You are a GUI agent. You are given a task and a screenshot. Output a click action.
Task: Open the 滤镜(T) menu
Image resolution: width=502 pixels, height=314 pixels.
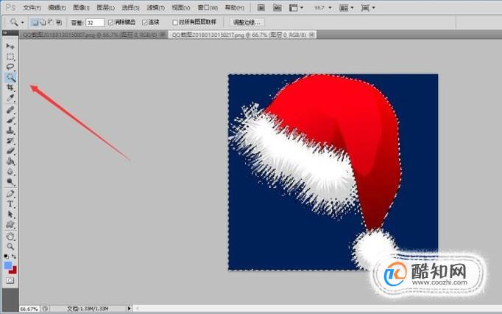pos(155,7)
